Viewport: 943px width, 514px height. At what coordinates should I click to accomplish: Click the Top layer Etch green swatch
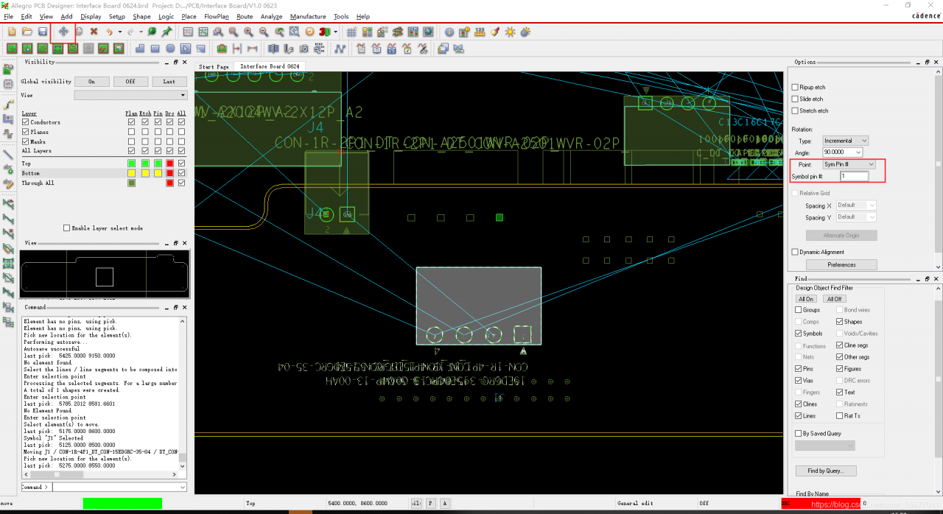[145, 163]
